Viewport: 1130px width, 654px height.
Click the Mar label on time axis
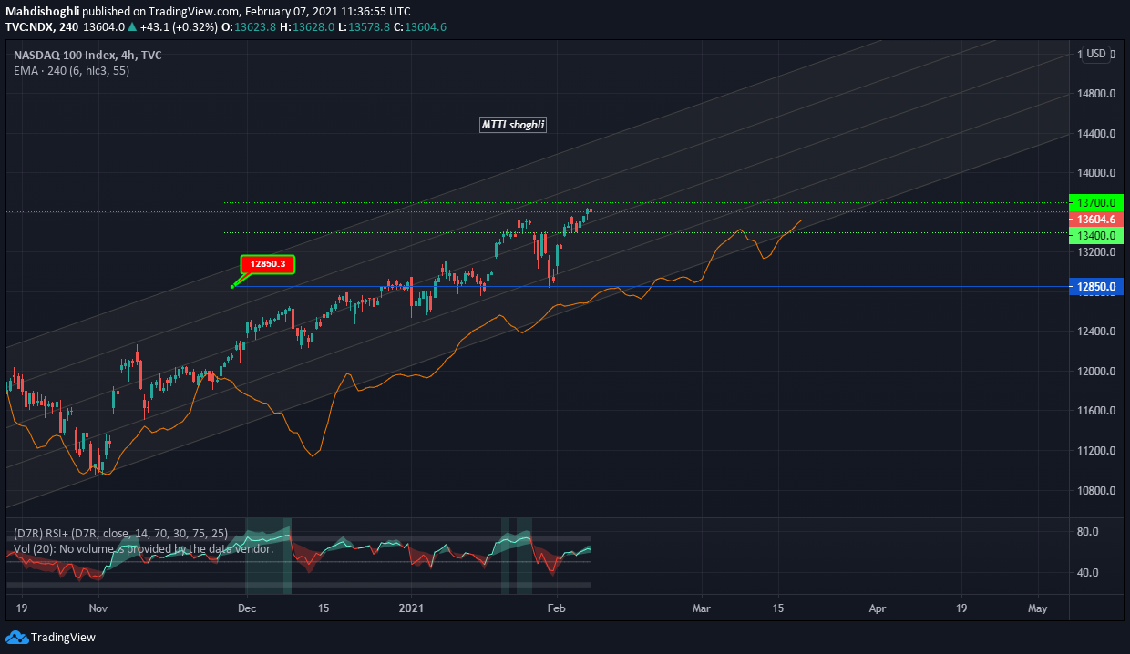pyautogui.click(x=700, y=607)
